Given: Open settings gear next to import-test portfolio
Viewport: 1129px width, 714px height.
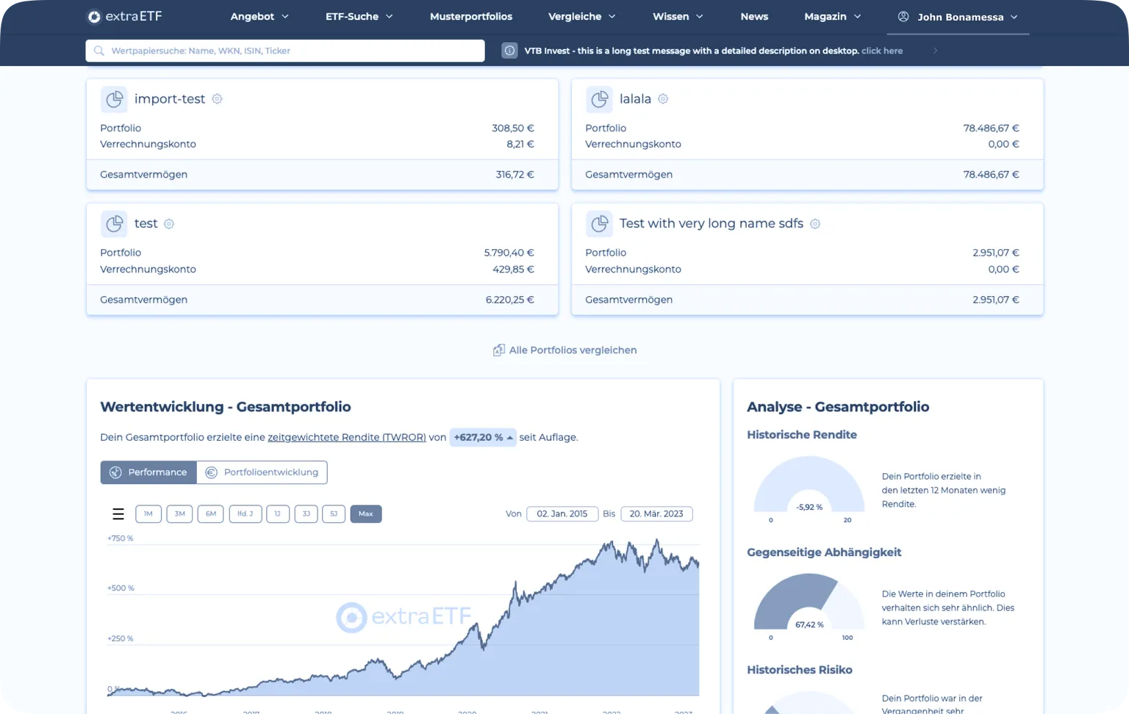Looking at the screenshot, I should pos(217,99).
